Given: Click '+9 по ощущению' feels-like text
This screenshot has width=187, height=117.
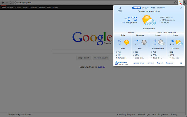Looking at the screenshot, I should tap(130, 23).
